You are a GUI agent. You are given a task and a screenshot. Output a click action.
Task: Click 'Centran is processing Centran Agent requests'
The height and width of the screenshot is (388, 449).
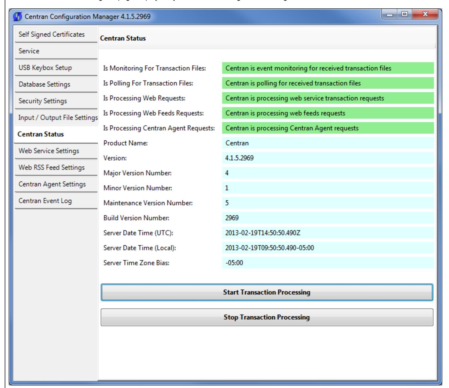(x=328, y=128)
